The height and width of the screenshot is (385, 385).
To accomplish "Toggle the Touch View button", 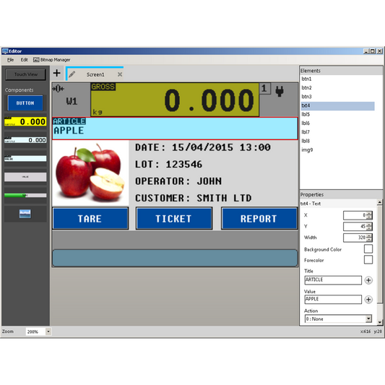I will click(25, 74).
